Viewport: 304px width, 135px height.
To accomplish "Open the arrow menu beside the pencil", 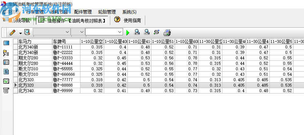I will (20, 33).
